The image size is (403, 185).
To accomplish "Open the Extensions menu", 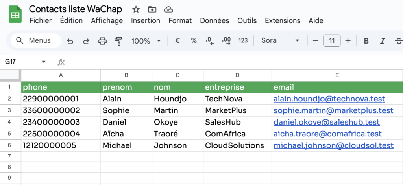I will [283, 21].
